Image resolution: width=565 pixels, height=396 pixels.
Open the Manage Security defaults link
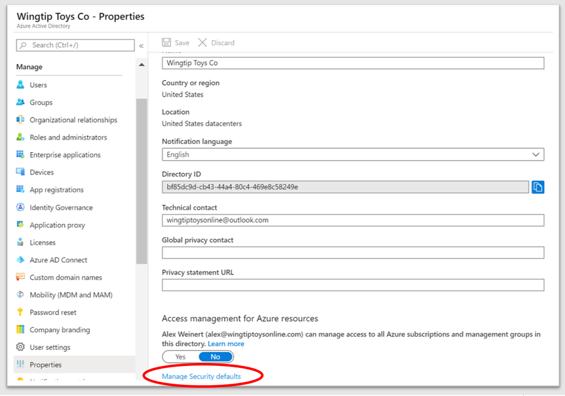201,376
